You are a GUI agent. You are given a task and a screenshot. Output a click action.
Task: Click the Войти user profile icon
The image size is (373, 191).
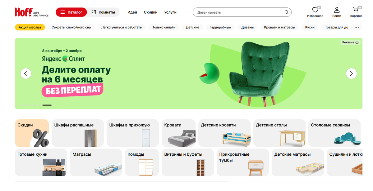[337, 10]
